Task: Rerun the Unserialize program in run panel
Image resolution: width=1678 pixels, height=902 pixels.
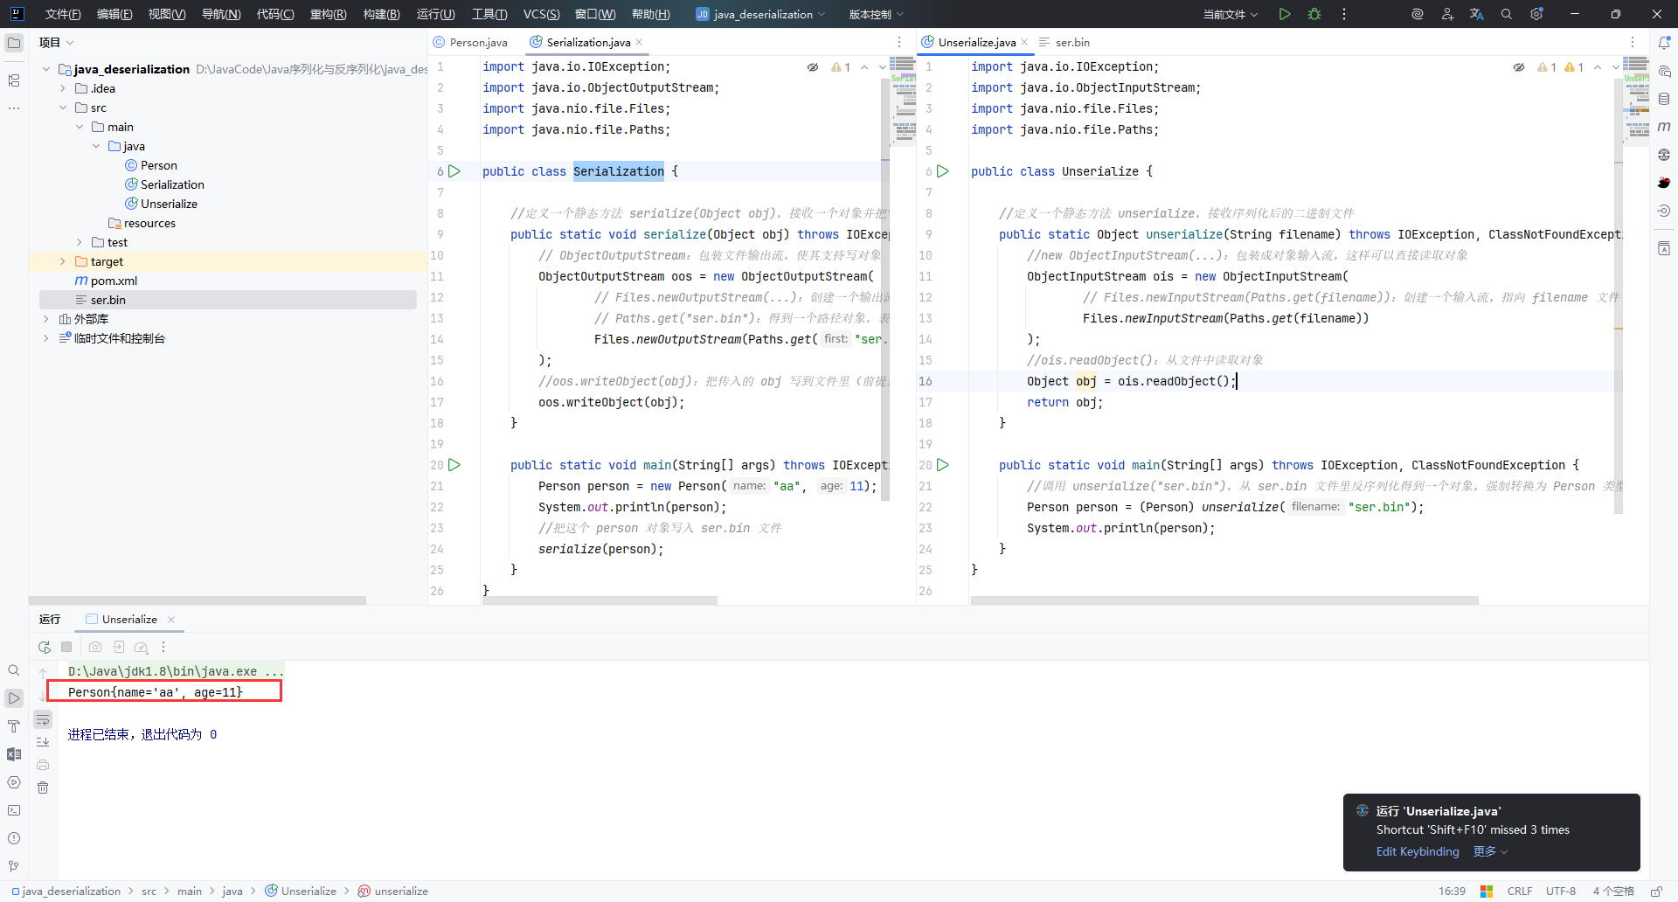Action: tap(45, 647)
